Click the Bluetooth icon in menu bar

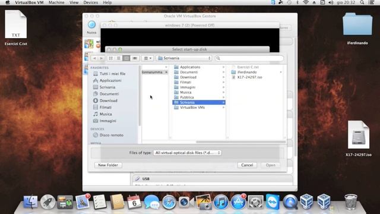pos(297,2)
